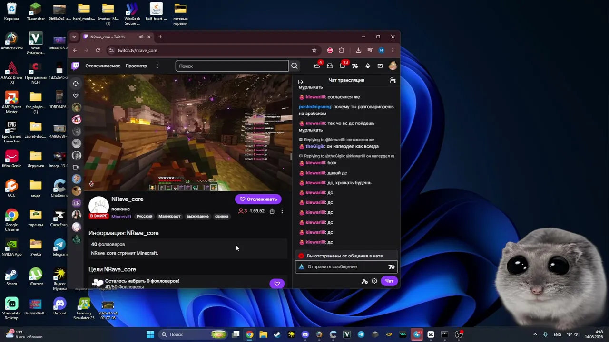Open the Chrome extensions puzzle icon
Image resolution: width=609 pixels, height=342 pixels.
coord(342,50)
